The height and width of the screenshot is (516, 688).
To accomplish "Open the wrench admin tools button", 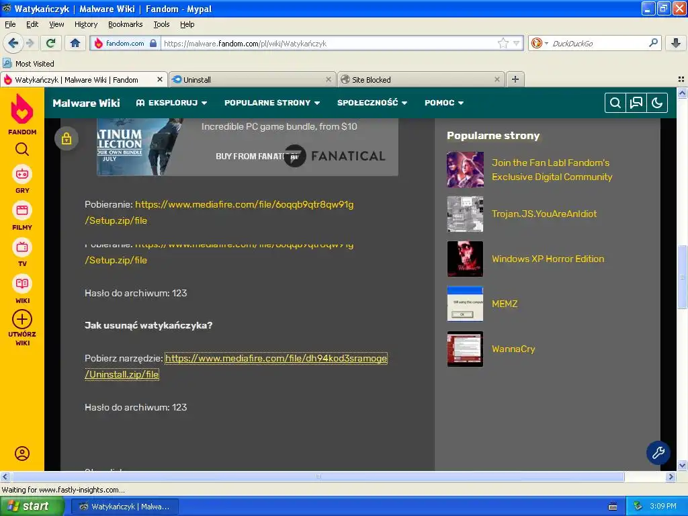I will 658,453.
